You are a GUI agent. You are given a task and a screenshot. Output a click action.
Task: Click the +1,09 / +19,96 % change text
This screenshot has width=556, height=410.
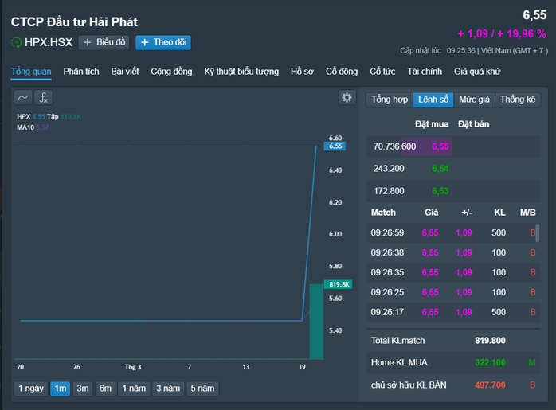click(x=502, y=33)
